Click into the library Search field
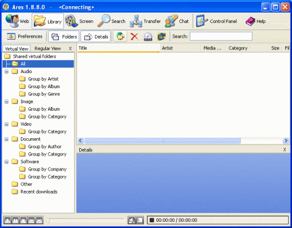The height and width of the screenshot is (228, 292). (221, 37)
